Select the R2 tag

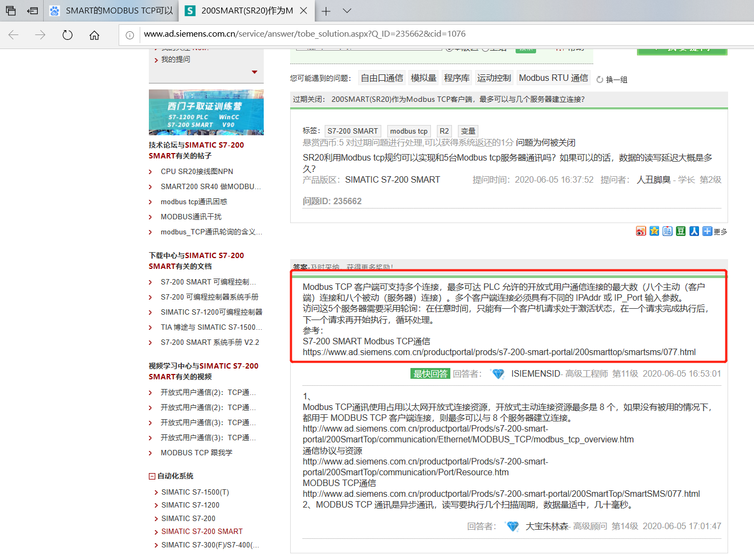444,131
